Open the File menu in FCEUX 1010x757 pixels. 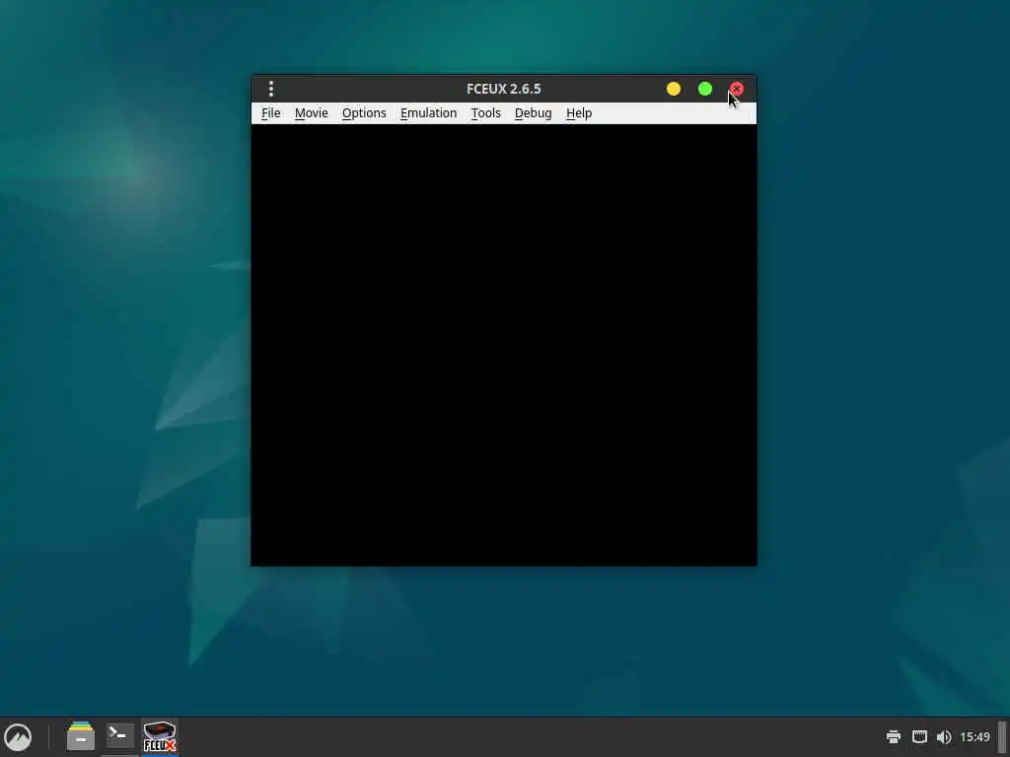tap(270, 113)
